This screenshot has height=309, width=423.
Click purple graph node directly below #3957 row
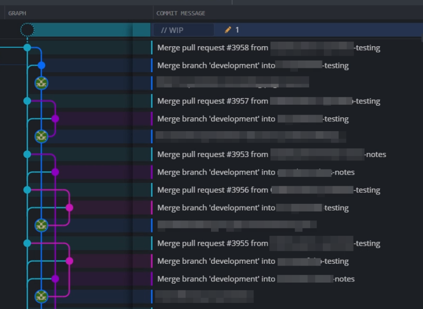55,119
